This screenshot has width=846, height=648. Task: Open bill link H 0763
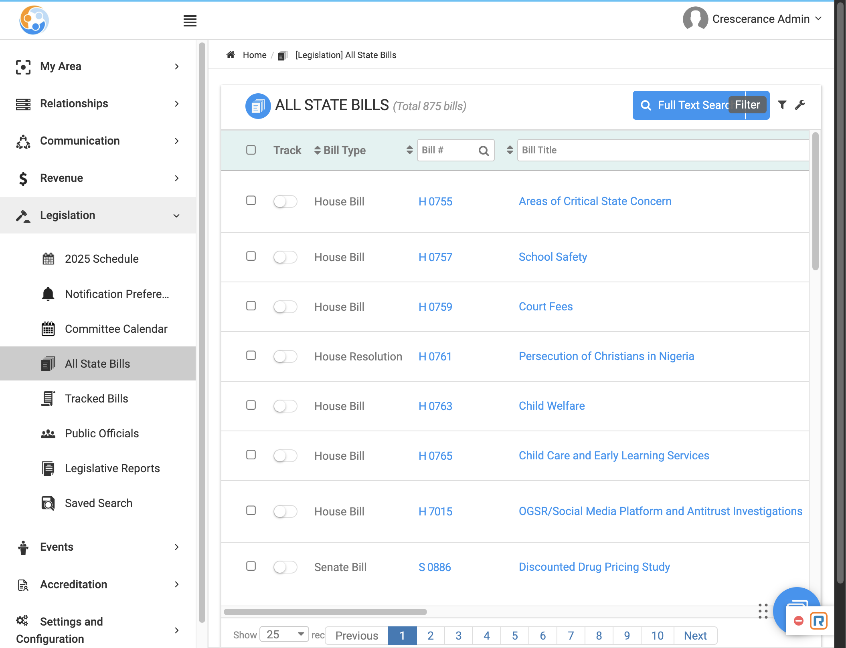[x=435, y=406]
